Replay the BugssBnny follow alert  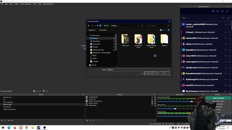coord(229,50)
